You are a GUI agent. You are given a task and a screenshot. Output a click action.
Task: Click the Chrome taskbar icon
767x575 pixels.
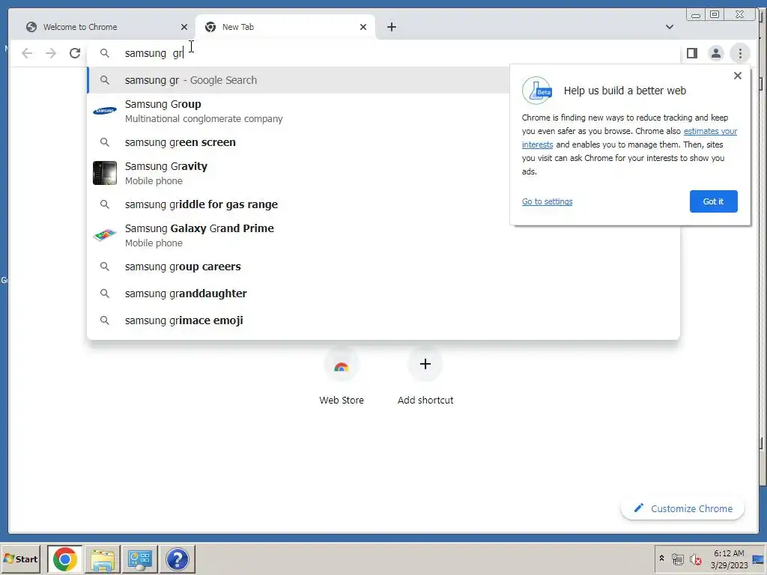pyautogui.click(x=65, y=559)
